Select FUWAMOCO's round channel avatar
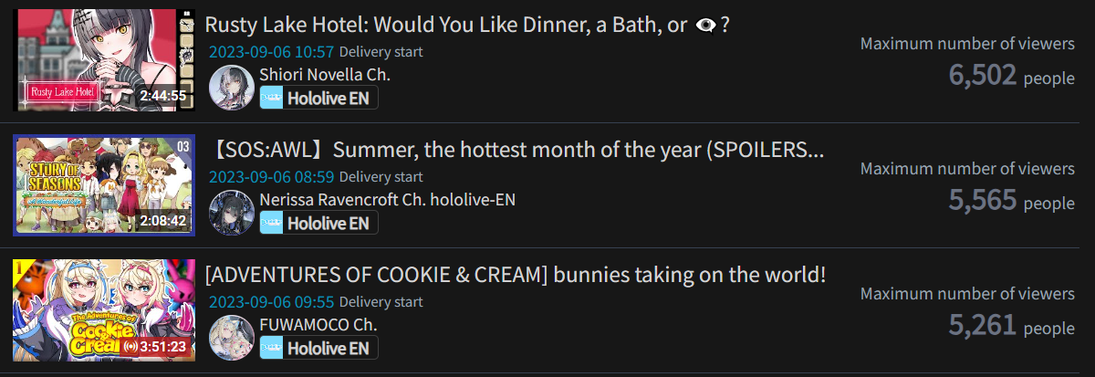Image resolution: width=1095 pixels, height=377 pixels. (x=232, y=338)
